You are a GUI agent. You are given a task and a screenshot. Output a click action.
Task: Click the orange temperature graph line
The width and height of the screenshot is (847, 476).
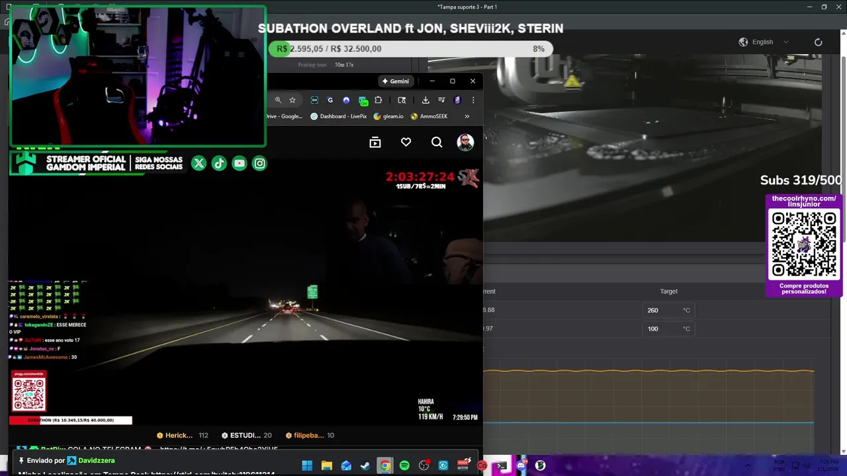(x=648, y=371)
